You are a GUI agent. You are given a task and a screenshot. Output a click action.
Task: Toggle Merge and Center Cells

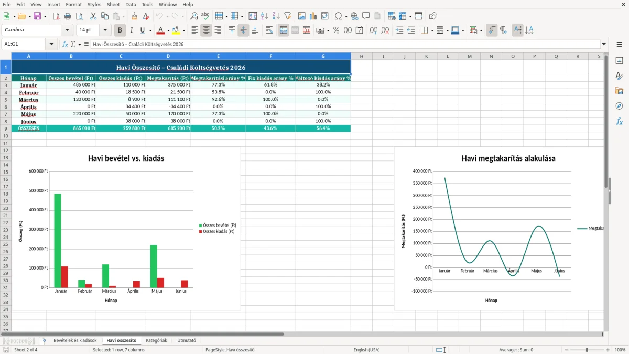pos(284,30)
